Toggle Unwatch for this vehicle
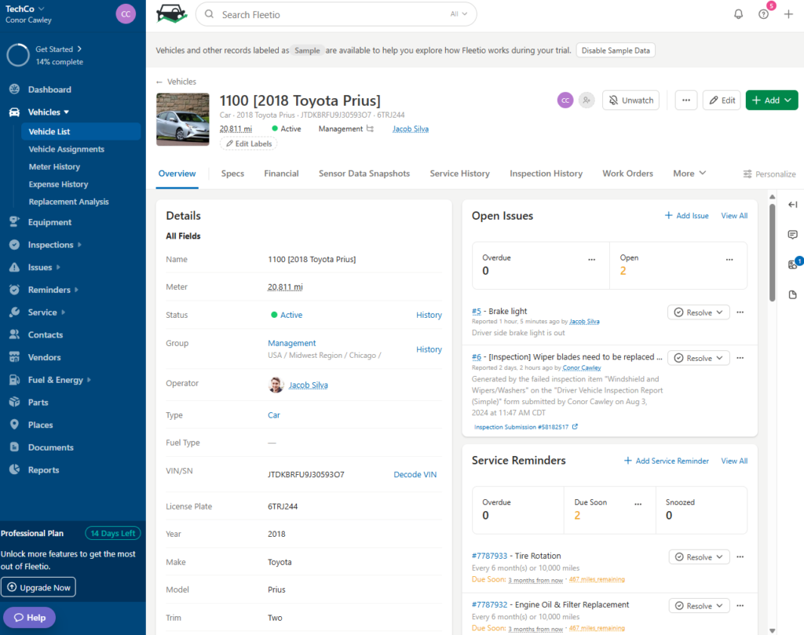The height and width of the screenshot is (635, 804). pyautogui.click(x=633, y=100)
